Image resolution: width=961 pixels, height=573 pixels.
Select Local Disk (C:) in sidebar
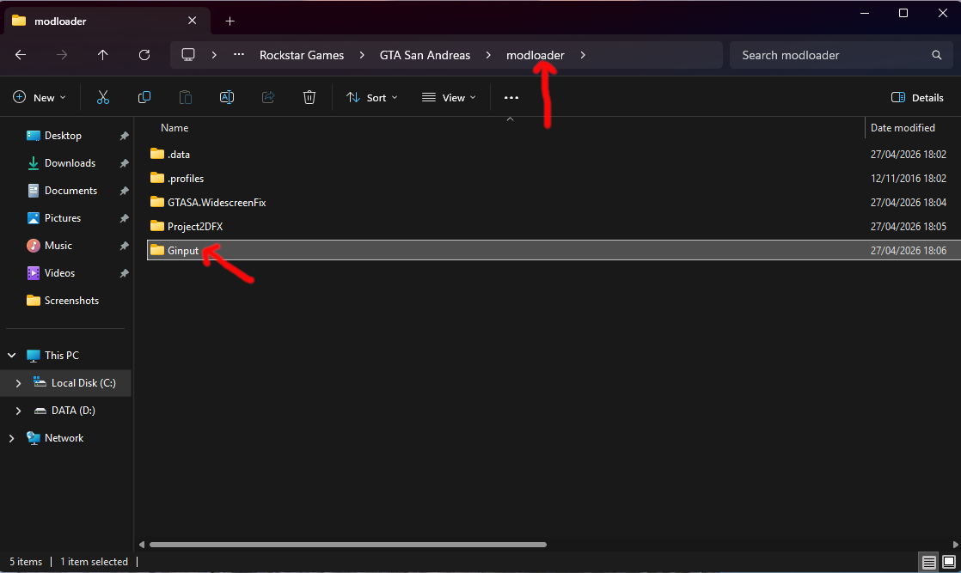(83, 383)
